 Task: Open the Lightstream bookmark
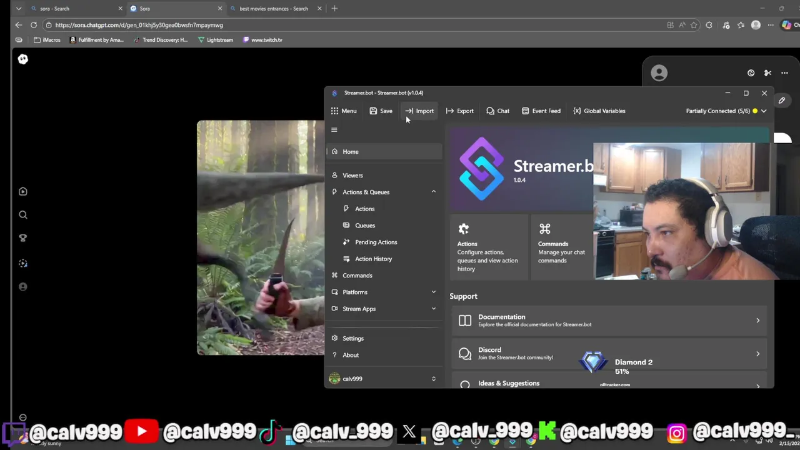click(x=216, y=40)
